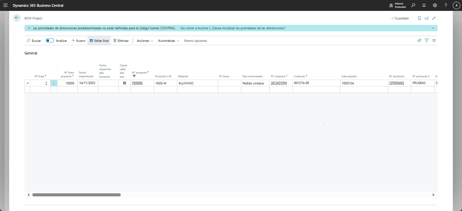Image resolution: width=462 pixels, height=211 pixels.
Task: Click the scrollbar right arrow
Action: tap(433, 195)
